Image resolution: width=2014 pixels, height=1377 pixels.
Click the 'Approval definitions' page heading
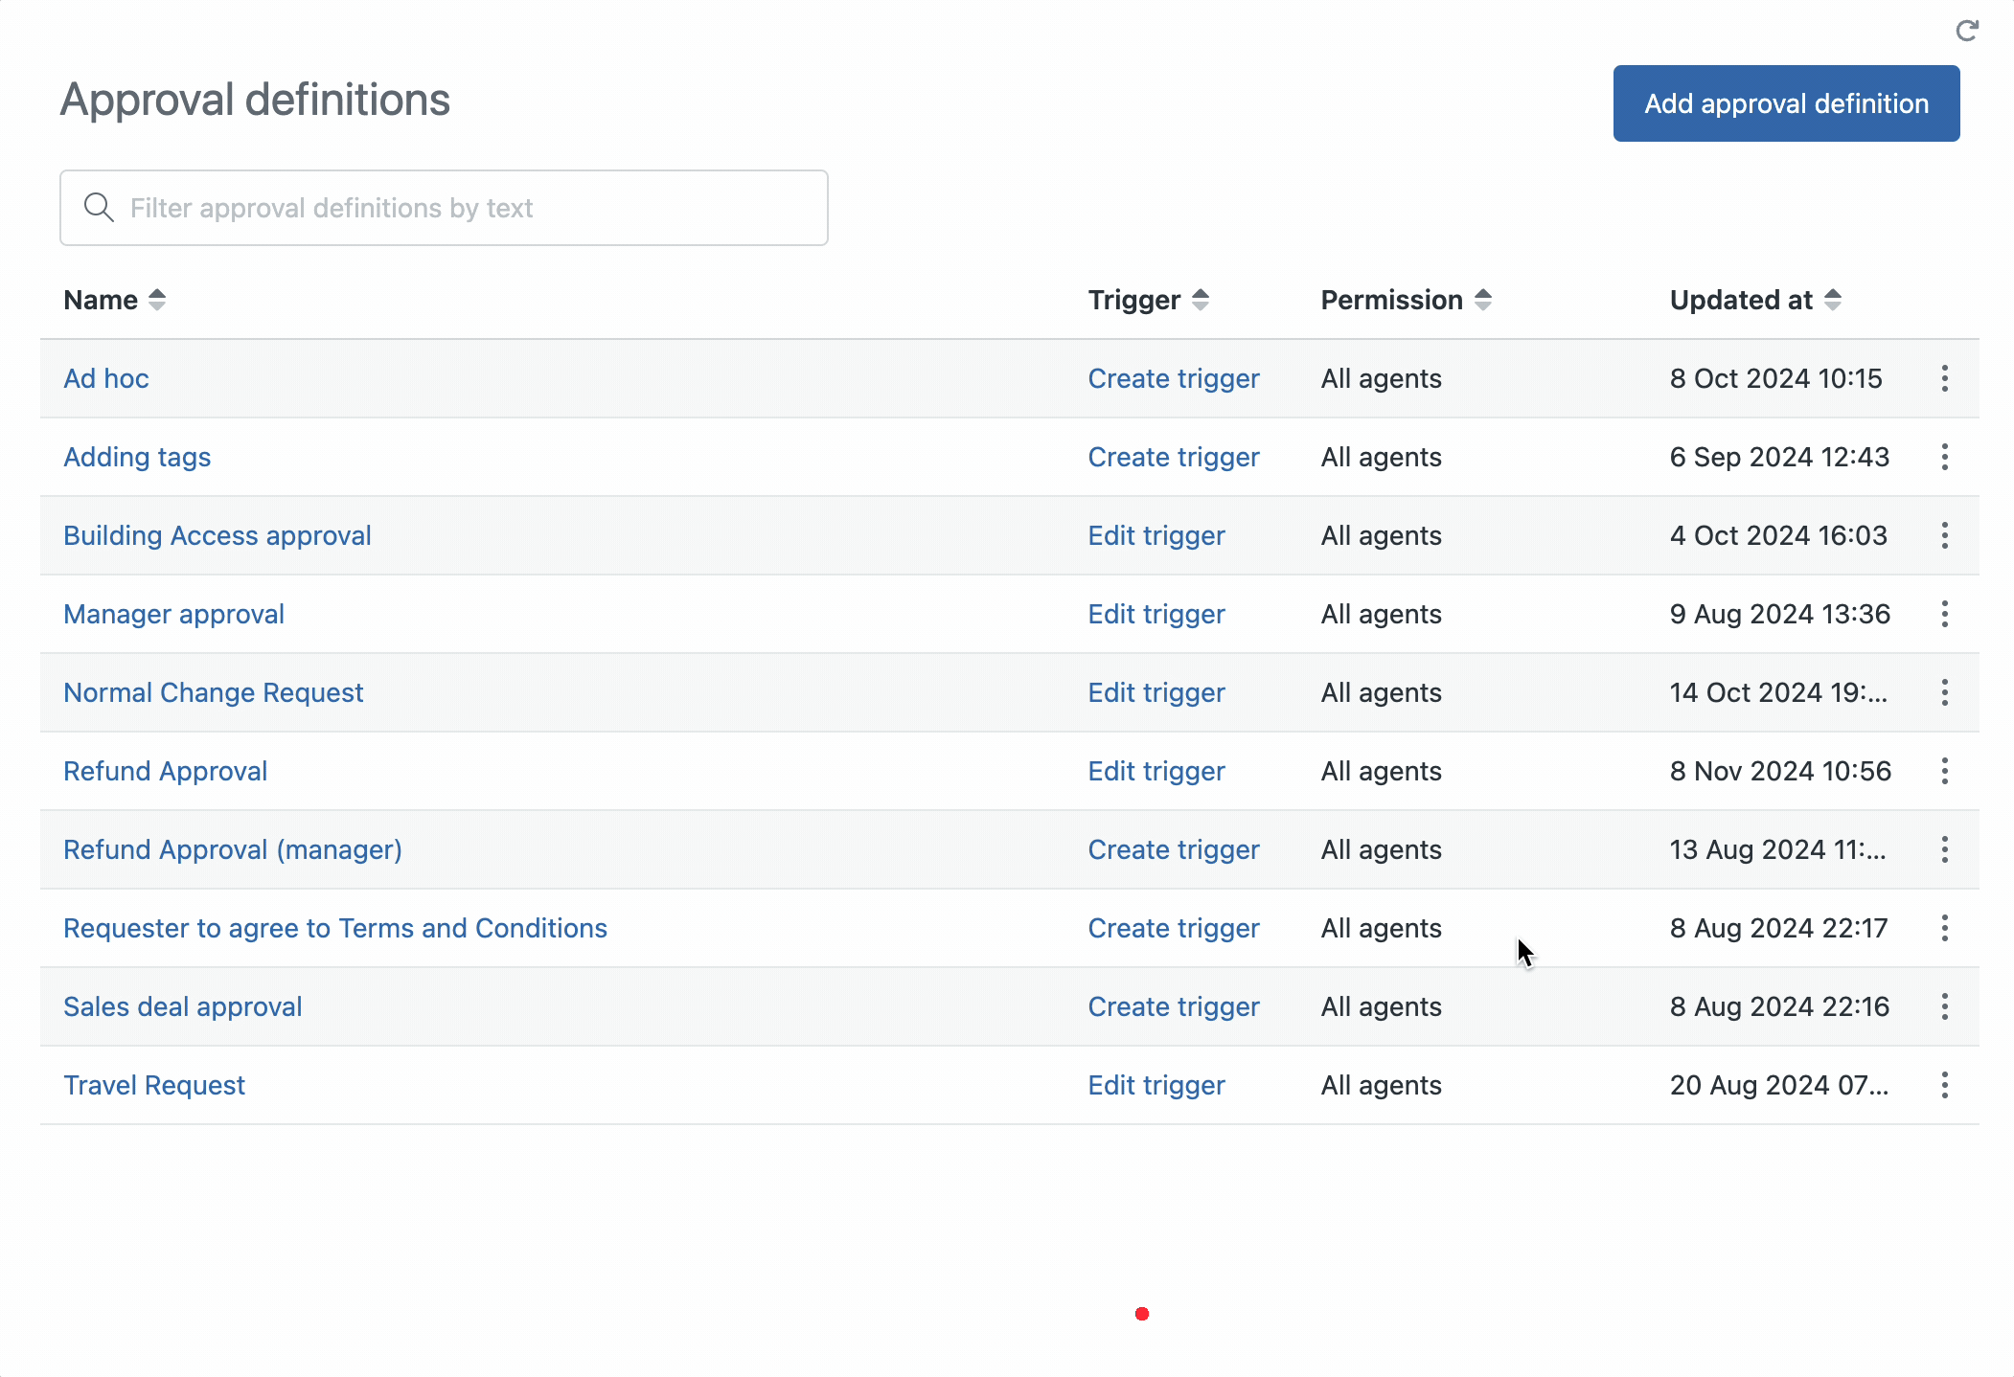click(255, 100)
